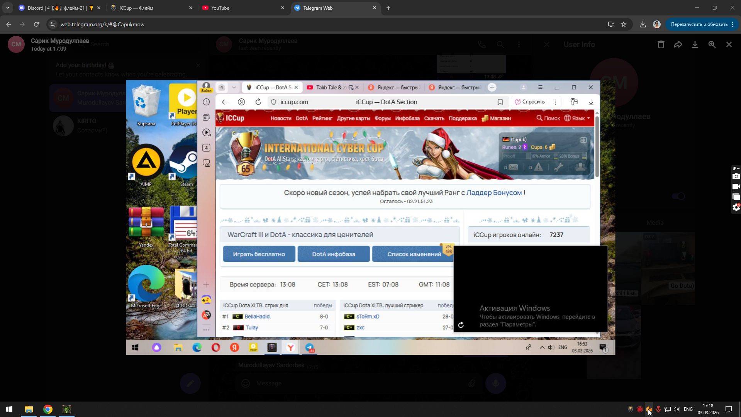The image size is (741, 417).
Task: Click the dimmed microphone button near Message
Action: (x=495, y=383)
